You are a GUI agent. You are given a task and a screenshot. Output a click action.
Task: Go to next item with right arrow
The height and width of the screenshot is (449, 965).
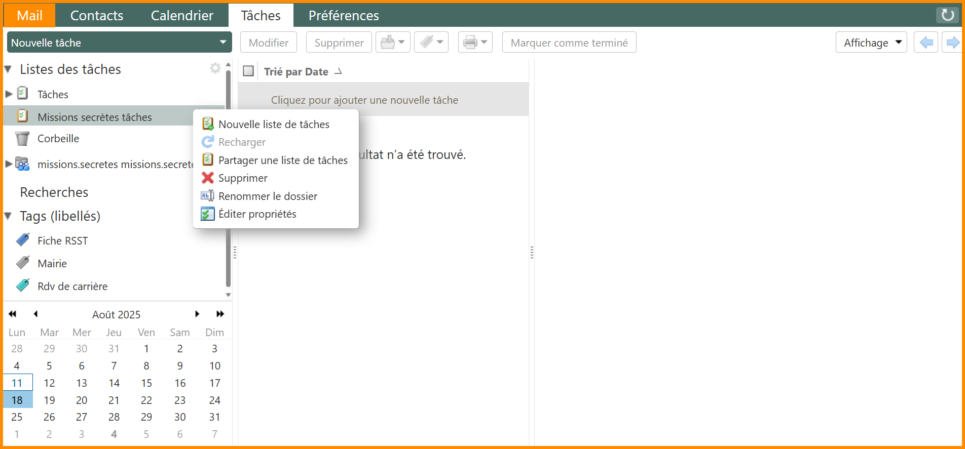coord(952,43)
